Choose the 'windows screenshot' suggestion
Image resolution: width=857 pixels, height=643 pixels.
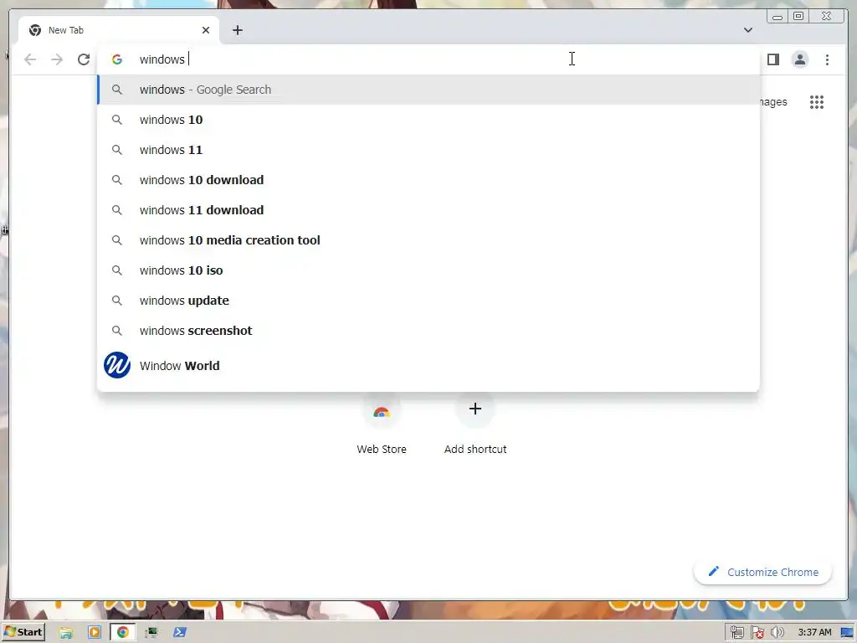428,330
